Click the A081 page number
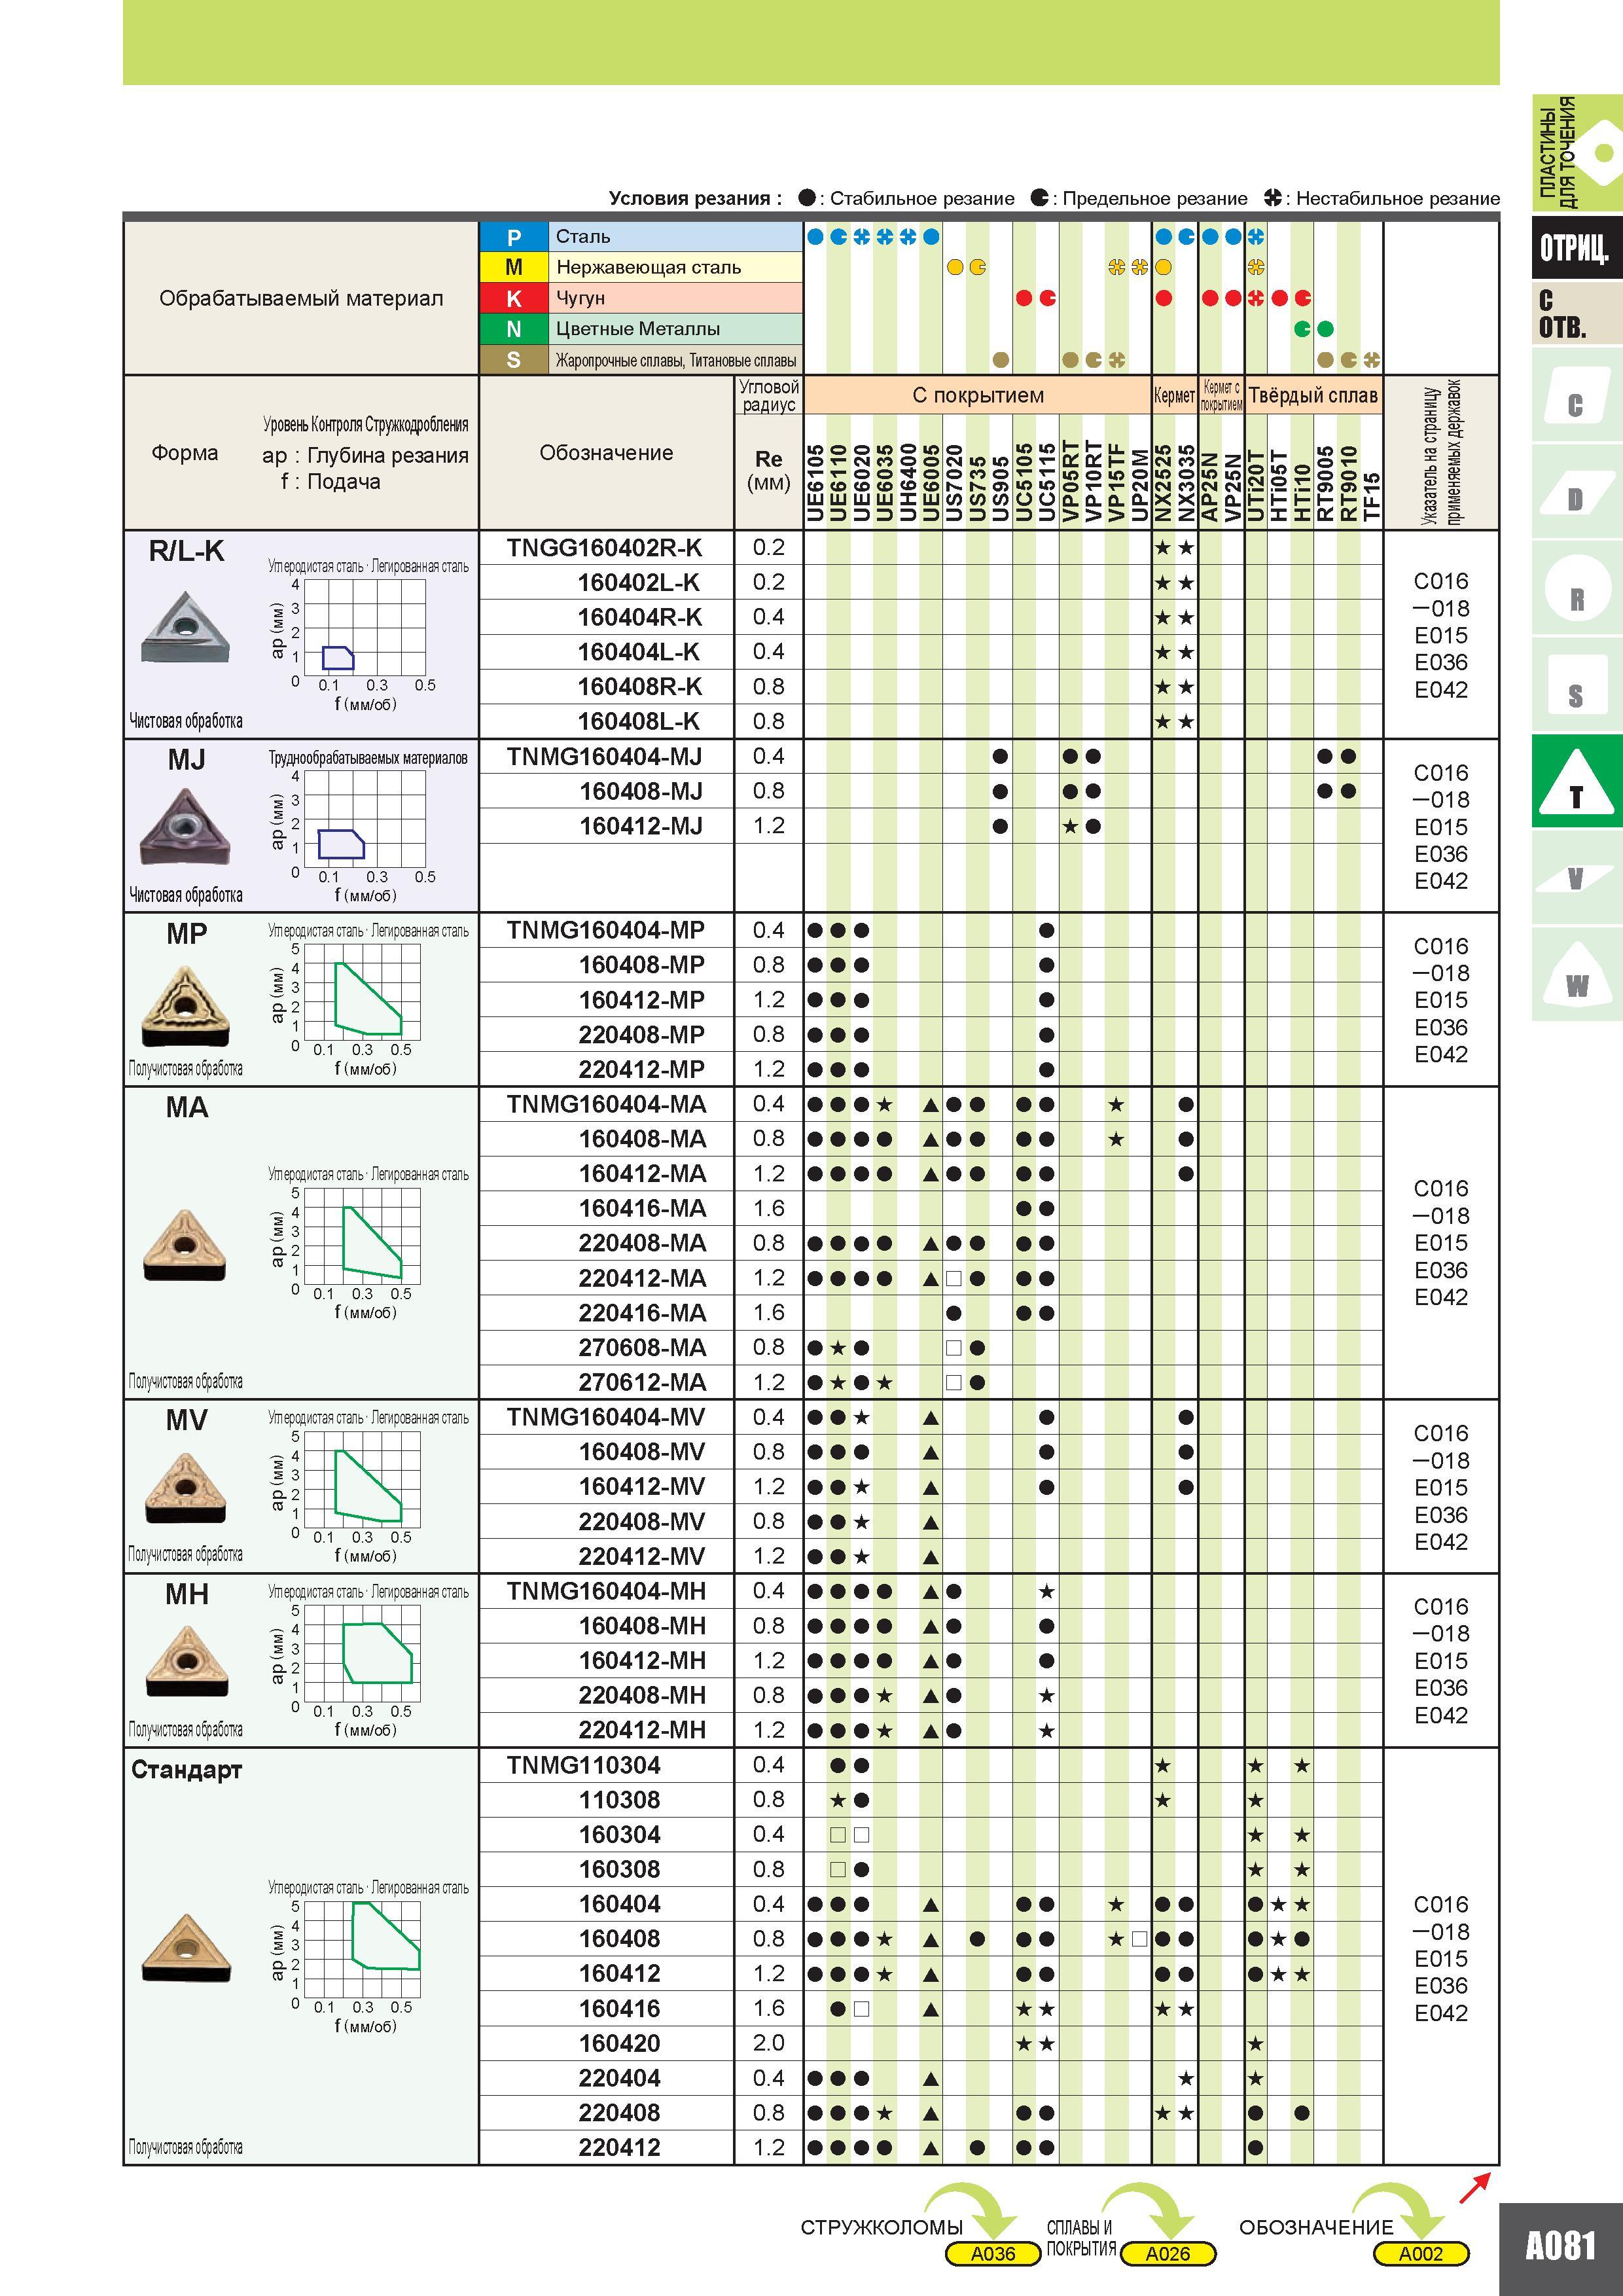Image resolution: width=1623 pixels, height=2296 pixels. pos(1561,2246)
